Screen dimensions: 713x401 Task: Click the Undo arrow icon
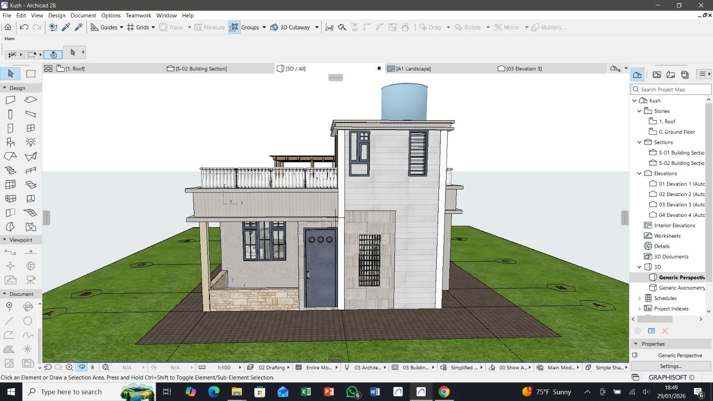coord(24,27)
